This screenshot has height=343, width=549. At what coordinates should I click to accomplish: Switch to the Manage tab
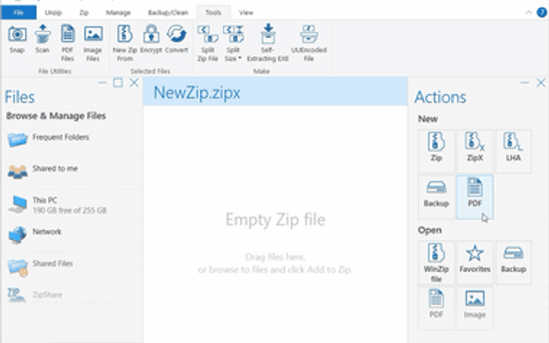pos(118,13)
